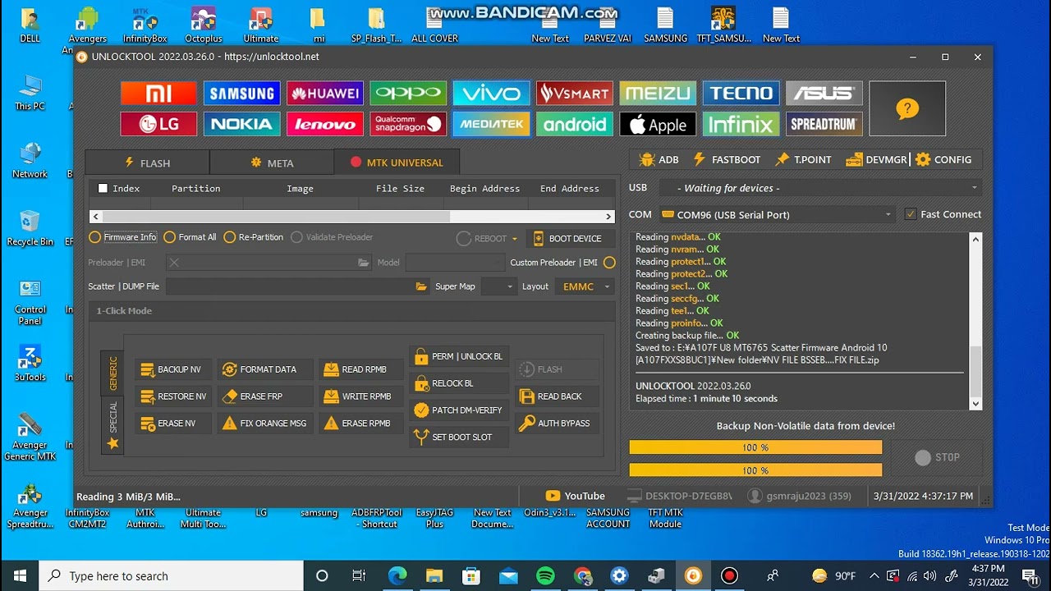Pick the OPPO brand logo

pyautogui.click(x=408, y=93)
